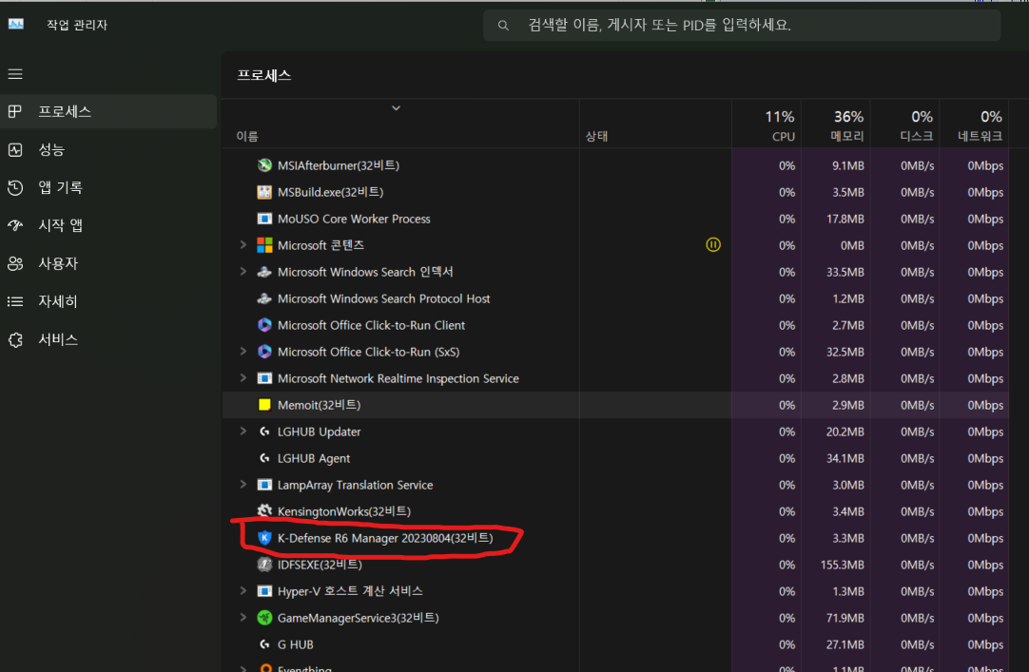Expand the LGHUB Updater group
Image resolution: width=1029 pixels, height=672 pixels.
[243, 432]
